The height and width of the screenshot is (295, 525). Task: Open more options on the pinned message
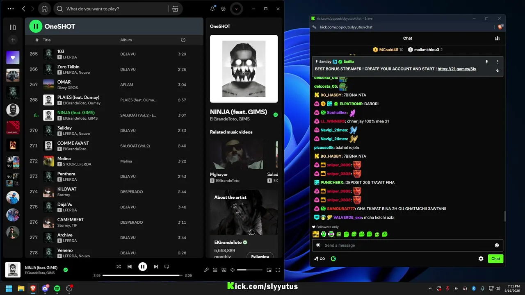point(498,62)
